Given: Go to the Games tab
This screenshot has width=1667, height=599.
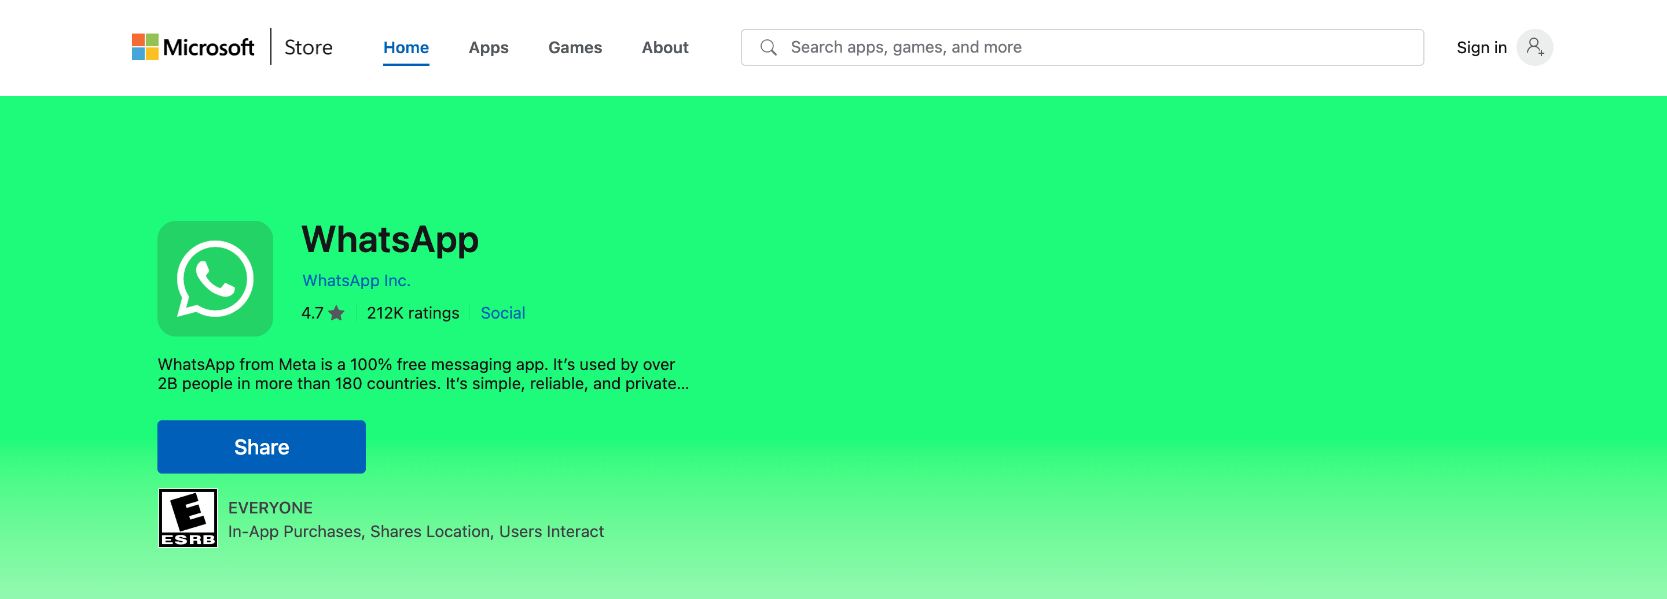Looking at the screenshot, I should [x=575, y=48].
